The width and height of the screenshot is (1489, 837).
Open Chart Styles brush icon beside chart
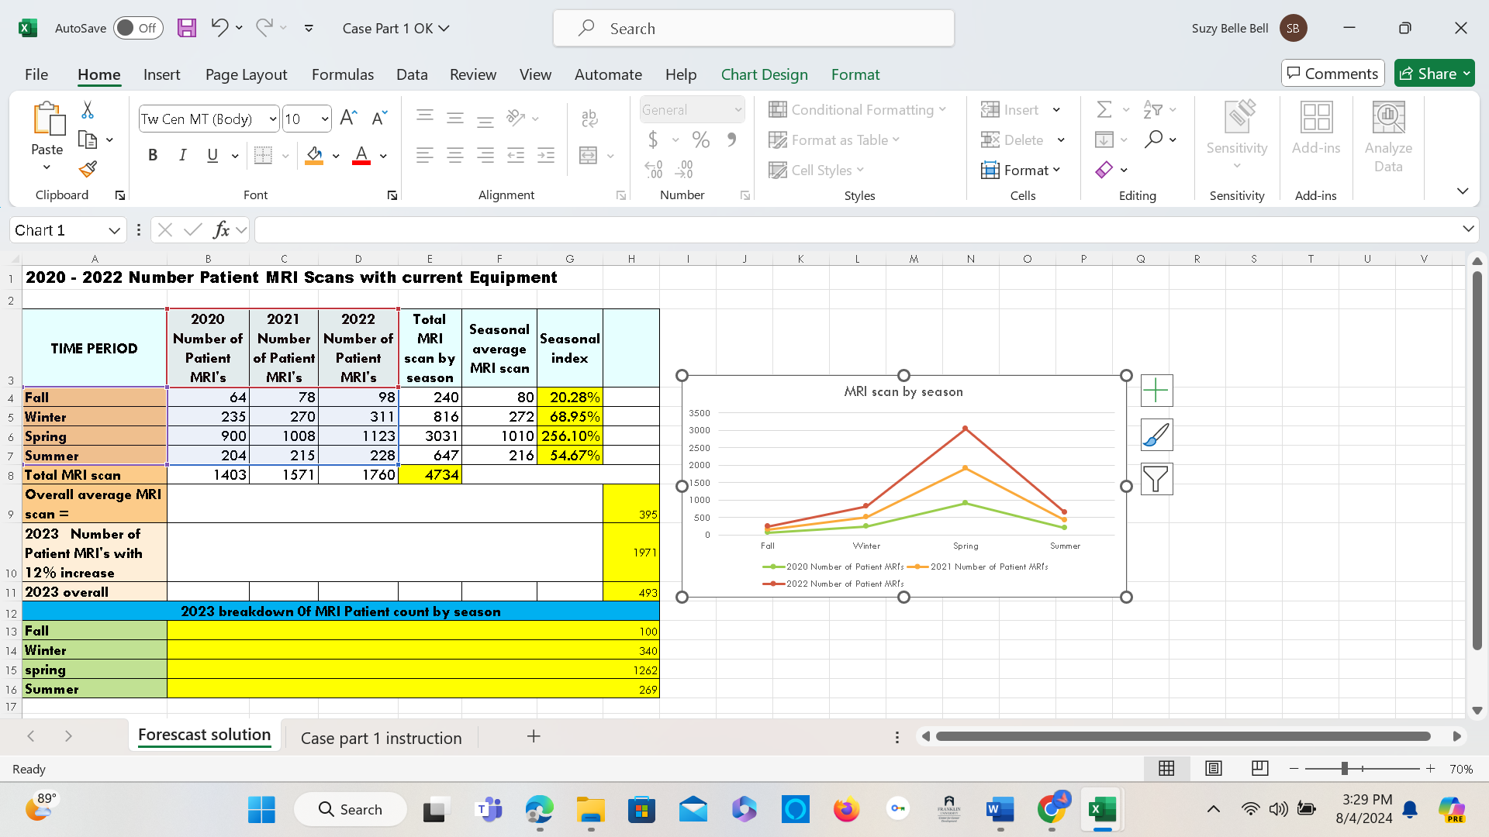[x=1156, y=435]
